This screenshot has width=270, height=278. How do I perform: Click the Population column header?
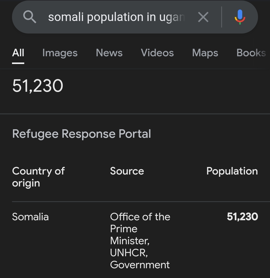tap(232, 171)
